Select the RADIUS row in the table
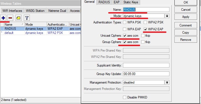 pos(40,29)
